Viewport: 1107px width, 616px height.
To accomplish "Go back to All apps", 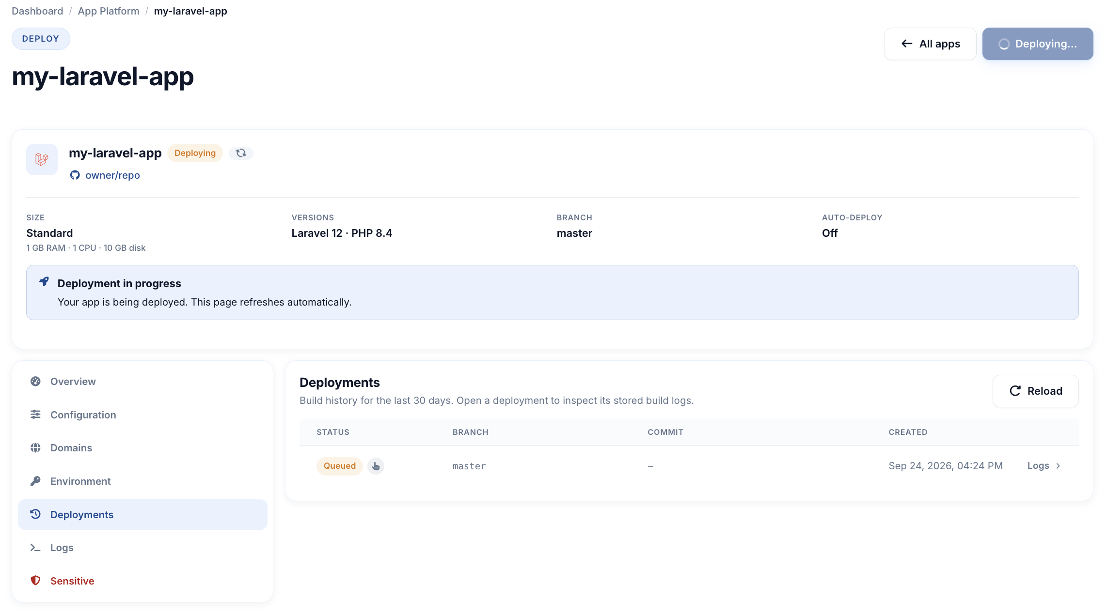I will pyautogui.click(x=930, y=44).
